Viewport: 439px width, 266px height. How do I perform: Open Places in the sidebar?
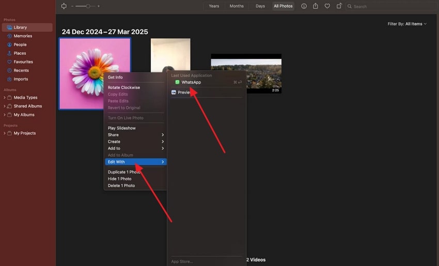[20, 53]
